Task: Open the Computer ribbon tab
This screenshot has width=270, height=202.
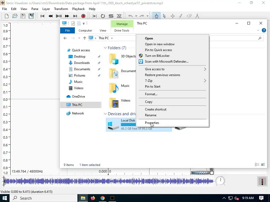Action: pyautogui.click(x=85, y=31)
